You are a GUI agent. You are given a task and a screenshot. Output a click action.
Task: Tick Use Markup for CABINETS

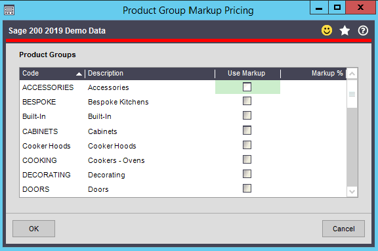point(247,130)
